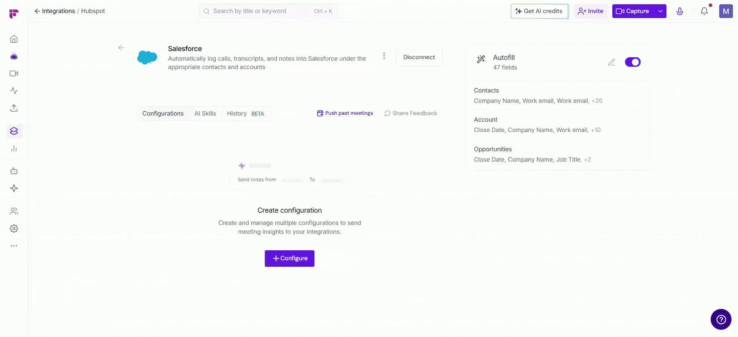Viewport: 738px width, 337px height.
Task: Click the Invite button
Action: tap(591, 11)
